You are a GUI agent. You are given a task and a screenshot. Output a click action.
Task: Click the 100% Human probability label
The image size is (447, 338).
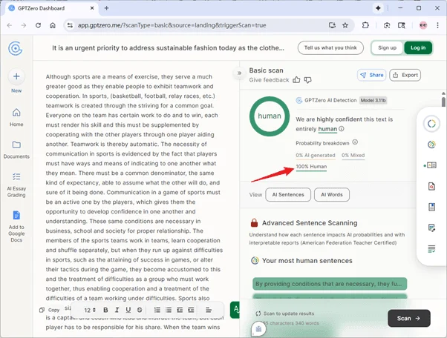point(311,167)
